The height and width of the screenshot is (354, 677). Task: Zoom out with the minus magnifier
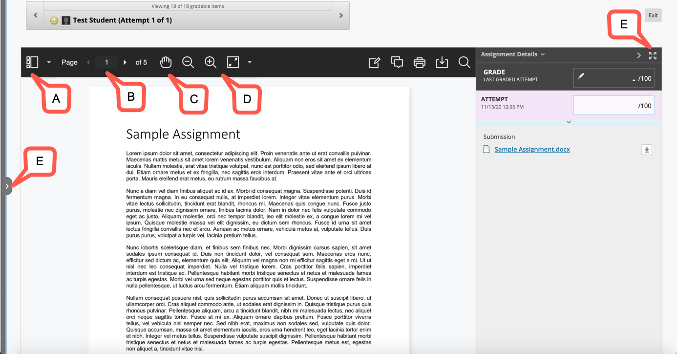coord(188,62)
